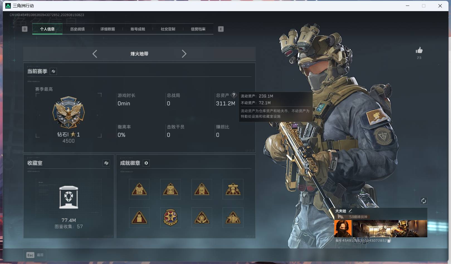Image resolution: width=451 pixels, height=264 pixels.
Task: Edit the nickname 大夫哈 with pencil icon
Action: (350, 211)
